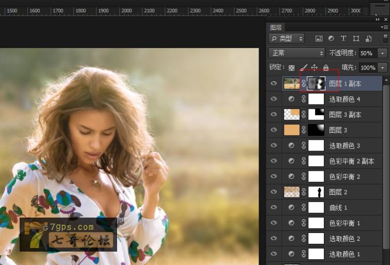Select the 图层 1 副本 image thumbnail

point(292,84)
